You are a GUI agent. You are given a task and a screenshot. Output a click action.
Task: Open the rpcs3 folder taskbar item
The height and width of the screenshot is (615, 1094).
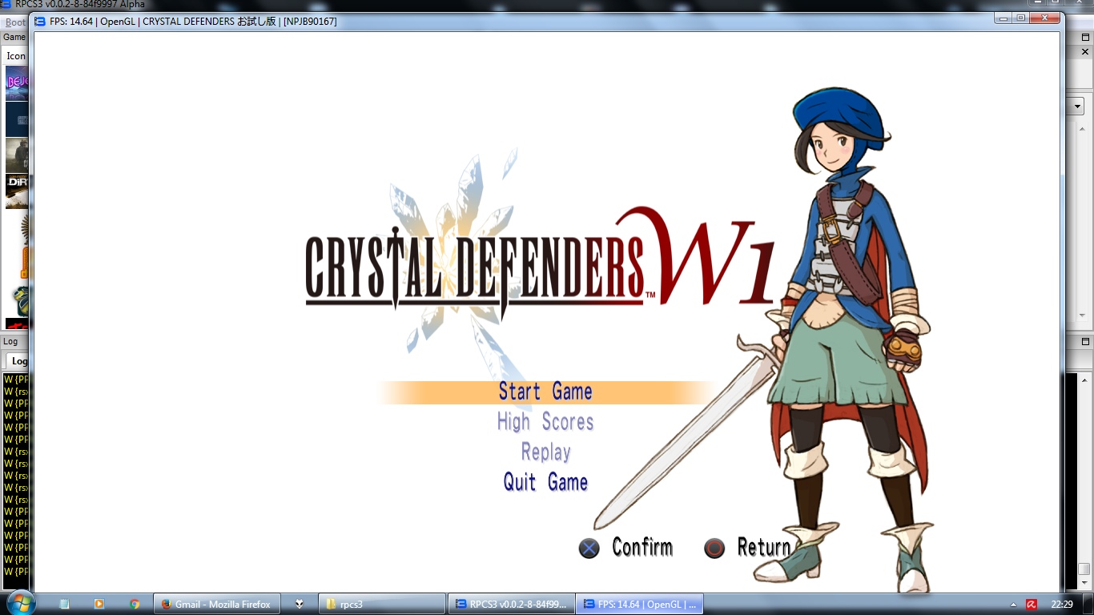click(383, 604)
